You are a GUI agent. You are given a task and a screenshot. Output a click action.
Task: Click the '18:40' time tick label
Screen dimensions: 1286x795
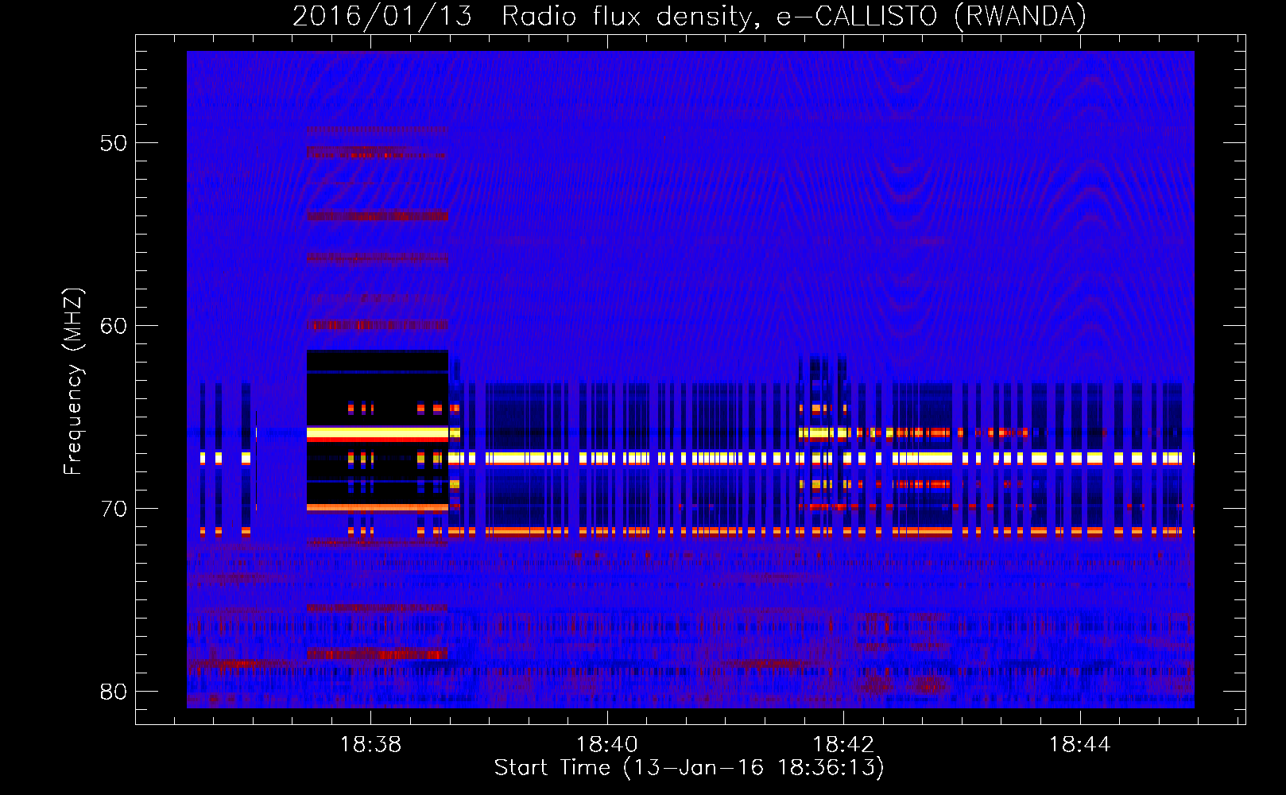pyautogui.click(x=606, y=744)
